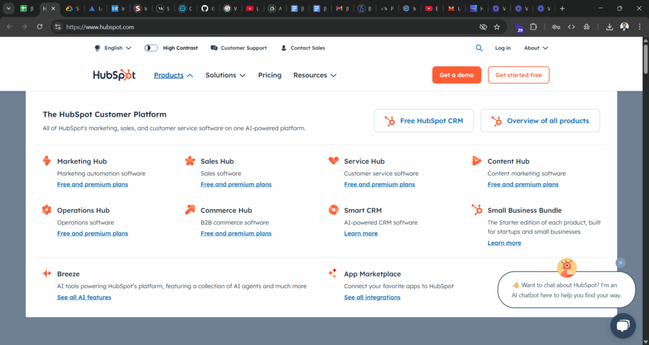This screenshot has height=345, width=649.
Task: Switch to the GitHub browser tab
Action: click(208, 8)
